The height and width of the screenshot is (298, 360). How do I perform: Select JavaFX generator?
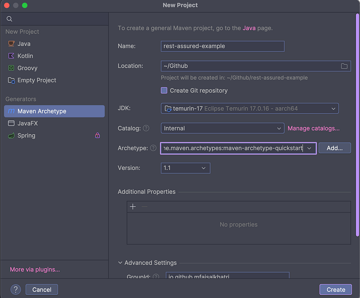[54, 123]
